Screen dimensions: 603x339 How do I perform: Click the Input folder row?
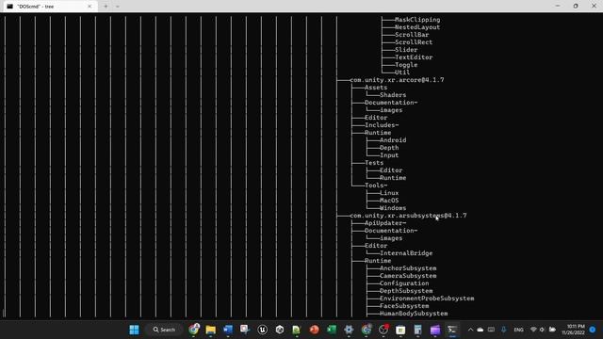[389, 155]
